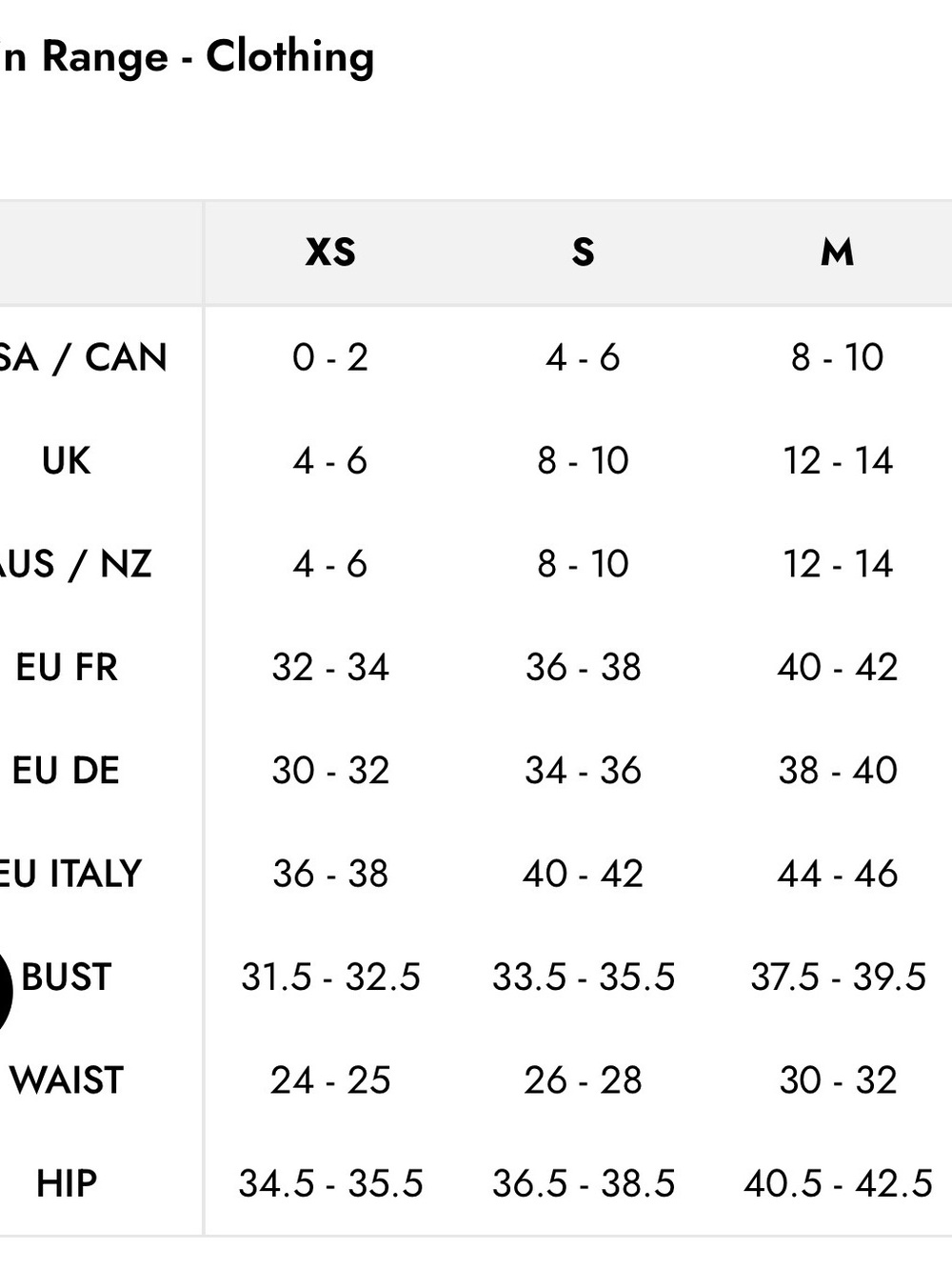Click the UK row label
The image size is (952, 1270).
(x=66, y=461)
